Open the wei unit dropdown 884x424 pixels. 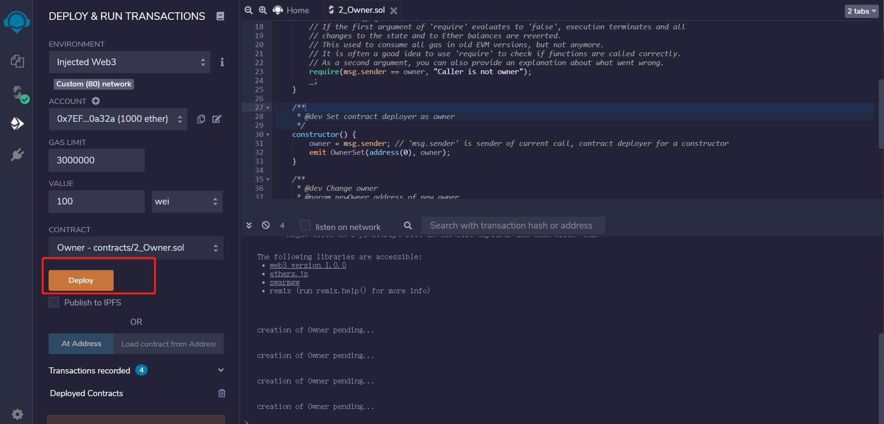click(x=187, y=202)
